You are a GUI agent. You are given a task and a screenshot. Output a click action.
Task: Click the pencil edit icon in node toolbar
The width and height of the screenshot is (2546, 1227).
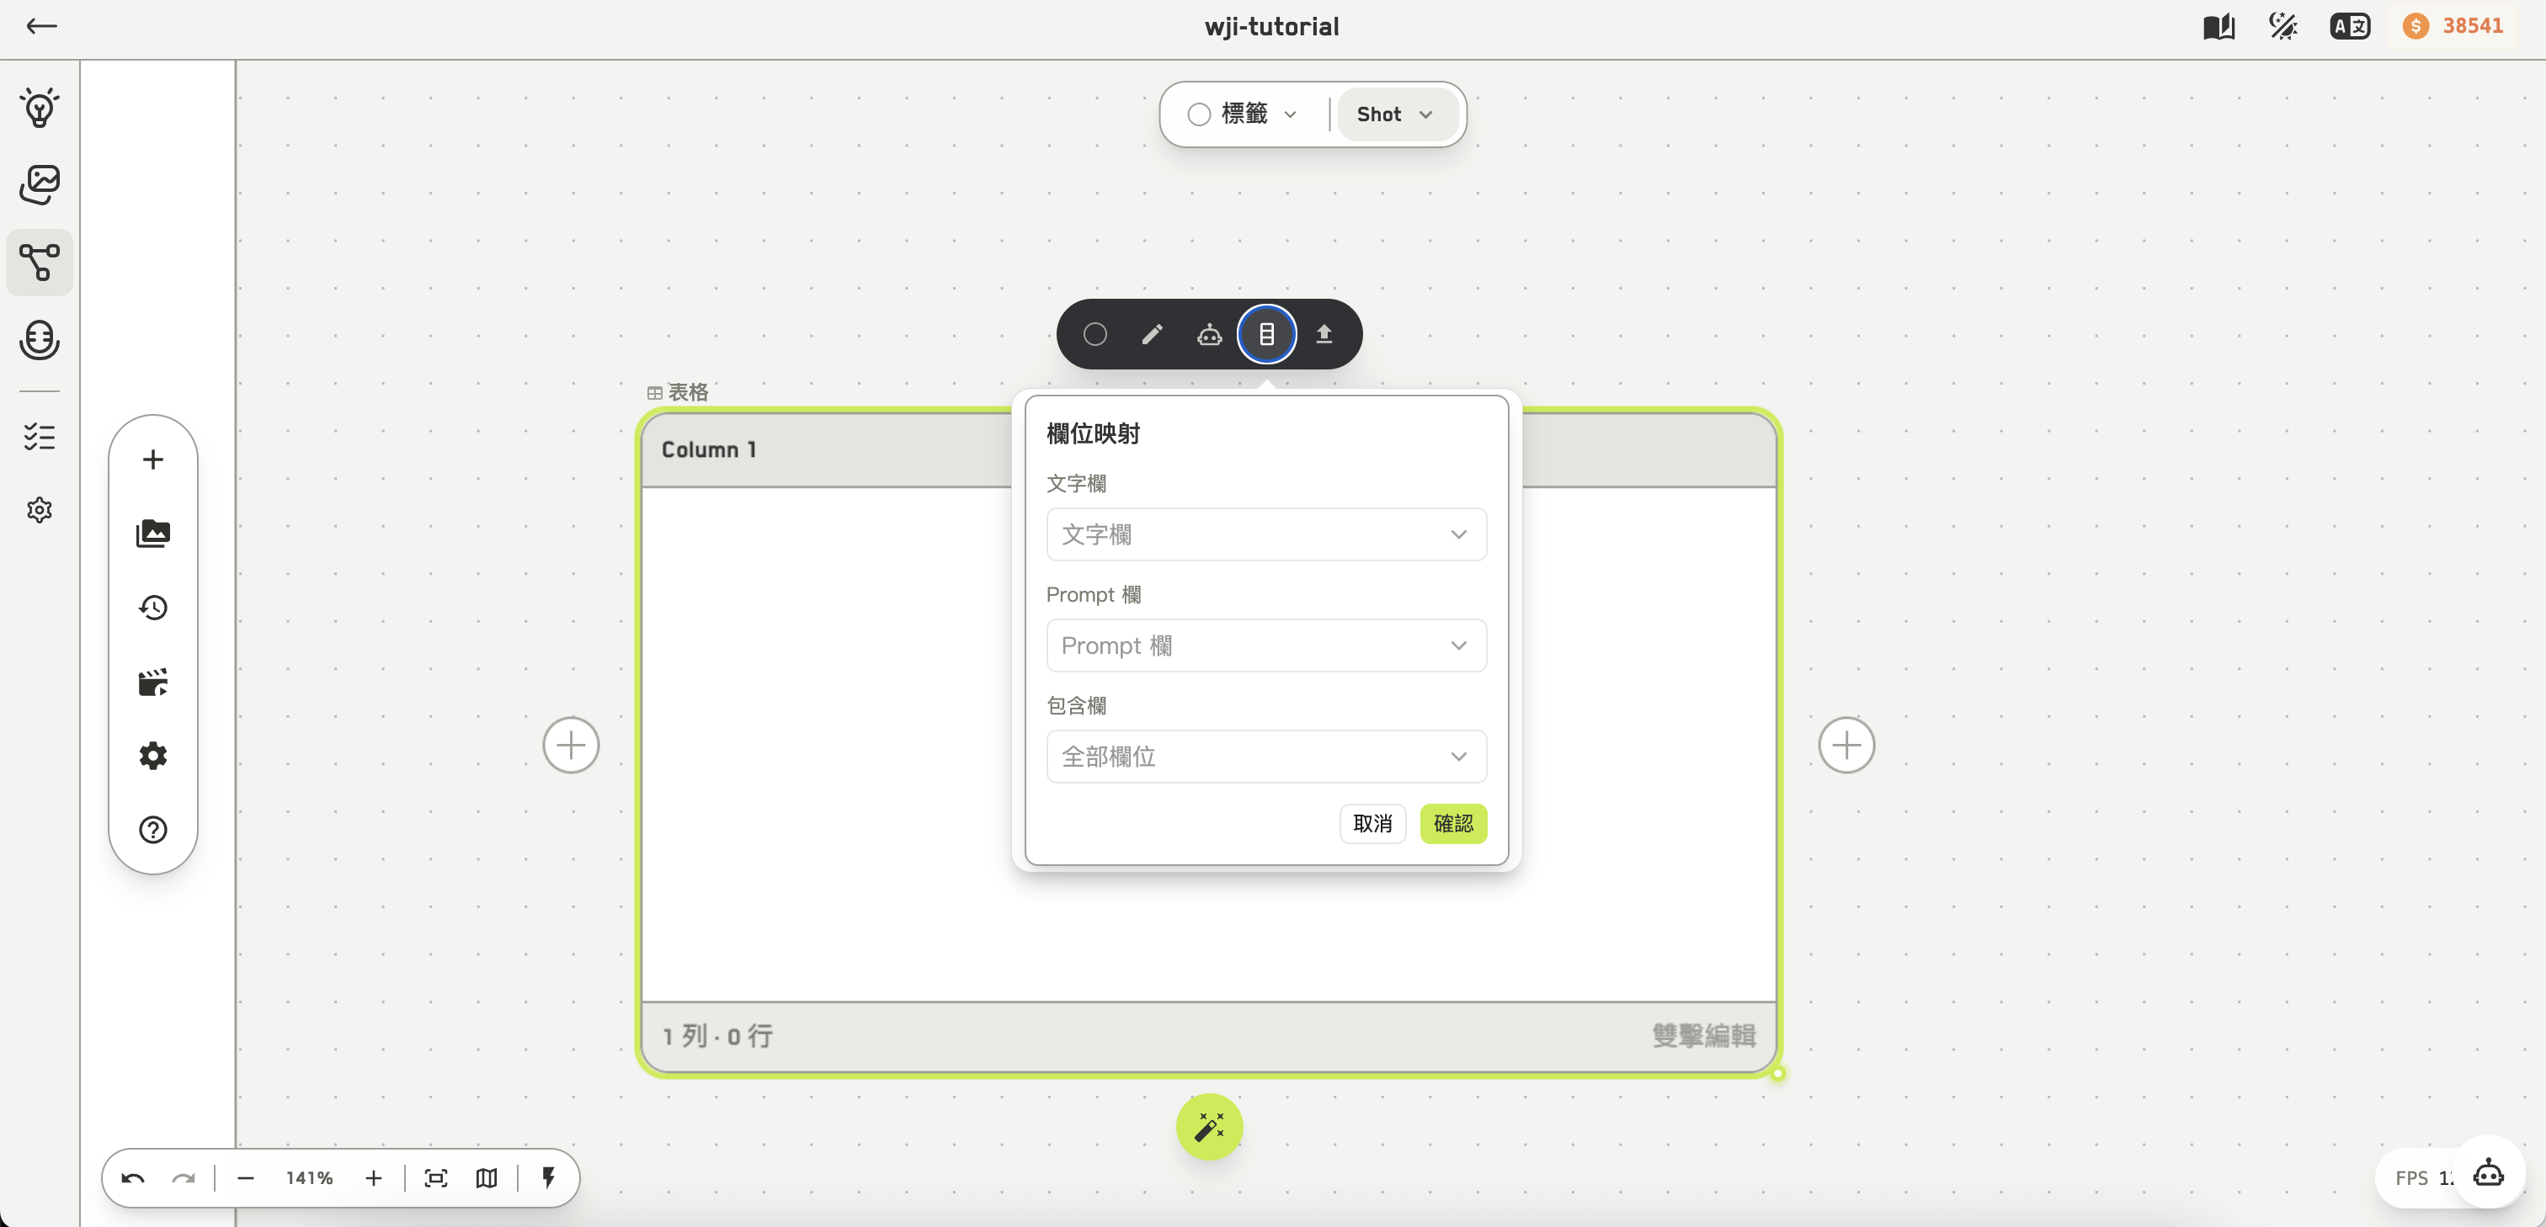1153,334
